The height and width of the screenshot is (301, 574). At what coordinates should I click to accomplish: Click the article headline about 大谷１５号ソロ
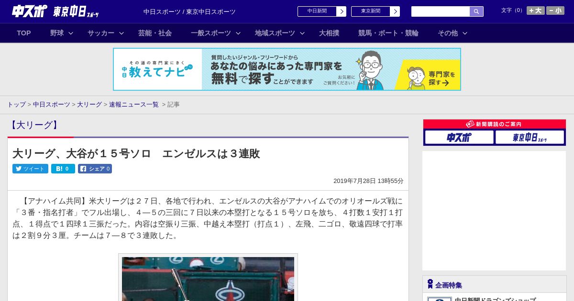coord(136,153)
